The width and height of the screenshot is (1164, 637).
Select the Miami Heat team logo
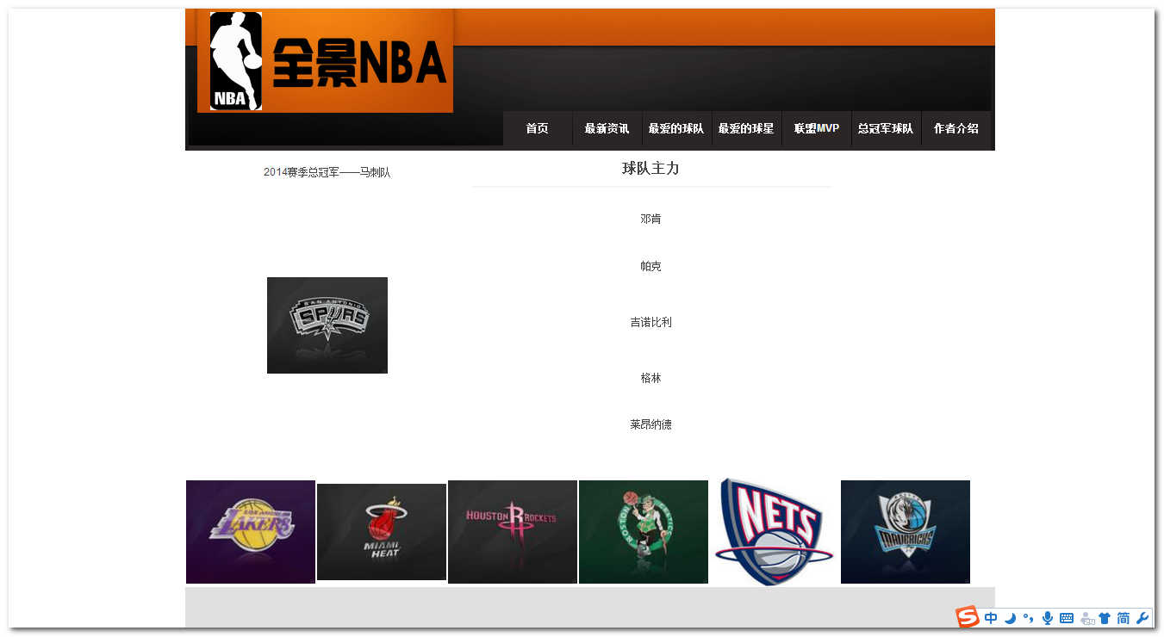point(382,532)
